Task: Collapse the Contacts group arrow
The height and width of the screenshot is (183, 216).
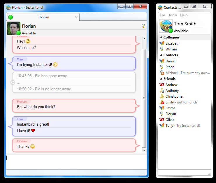Action: click(x=161, y=55)
